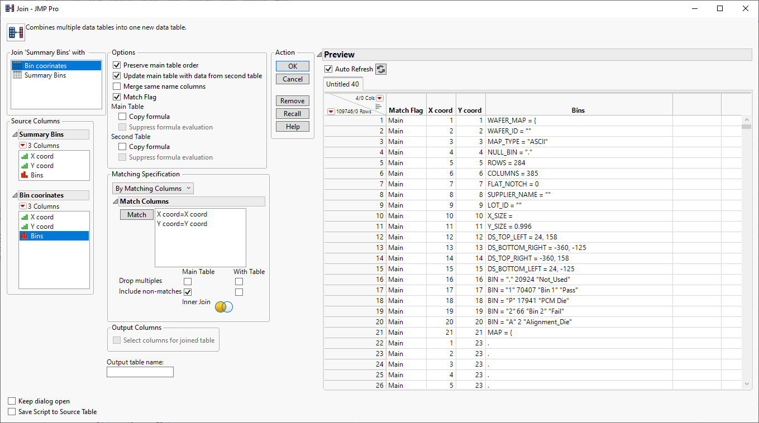Click the Inner Join Venn diagram icon
The image size is (759, 423).
223,306
